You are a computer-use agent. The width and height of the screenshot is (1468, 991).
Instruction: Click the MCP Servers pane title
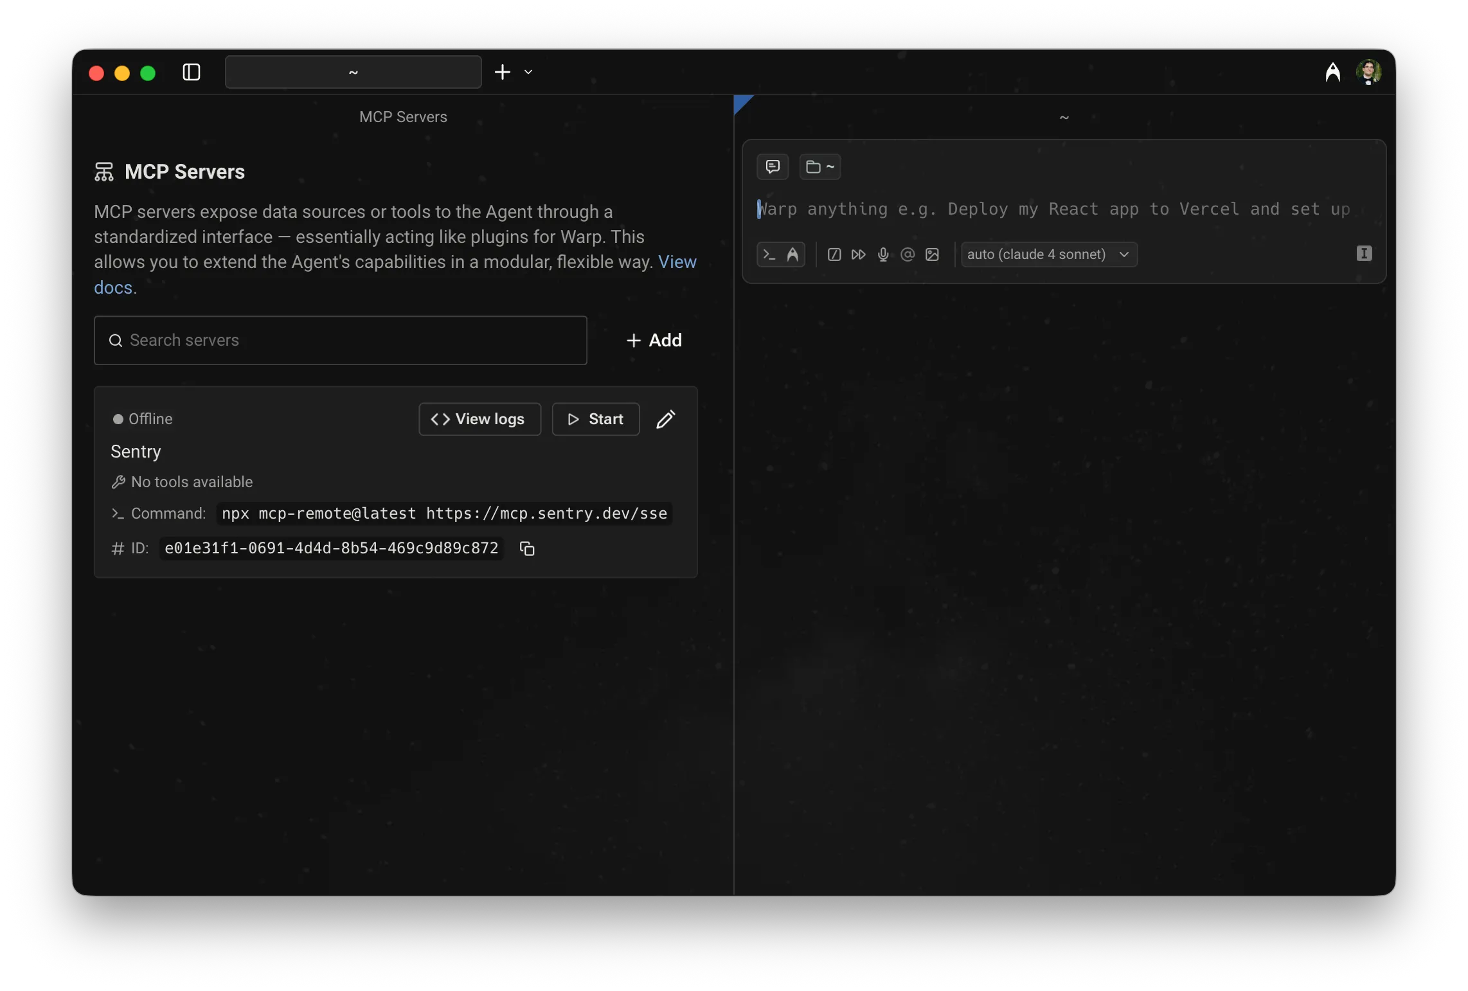pos(403,117)
